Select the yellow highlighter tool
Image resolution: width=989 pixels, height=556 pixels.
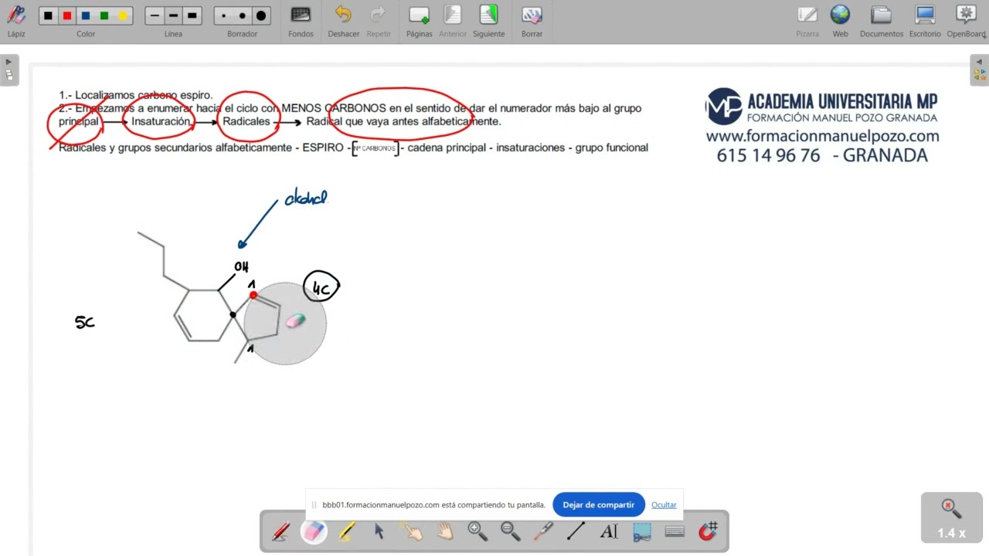(346, 531)
